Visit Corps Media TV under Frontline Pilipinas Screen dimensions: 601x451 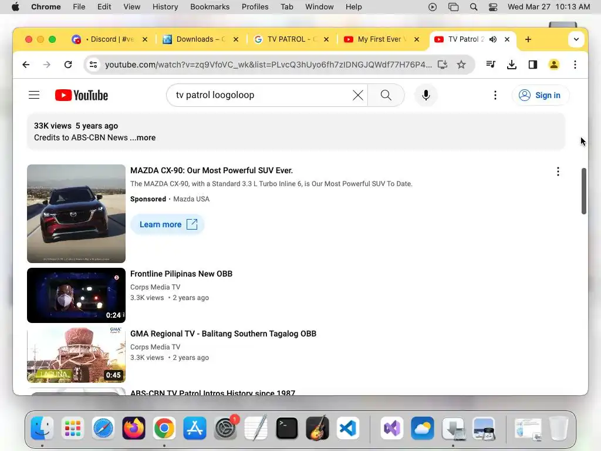click(155, 287)
